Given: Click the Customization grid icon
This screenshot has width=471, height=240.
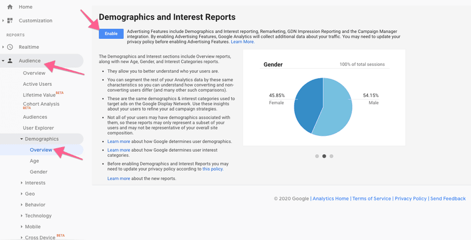Looking at the screenshot, I should (10, 21).
